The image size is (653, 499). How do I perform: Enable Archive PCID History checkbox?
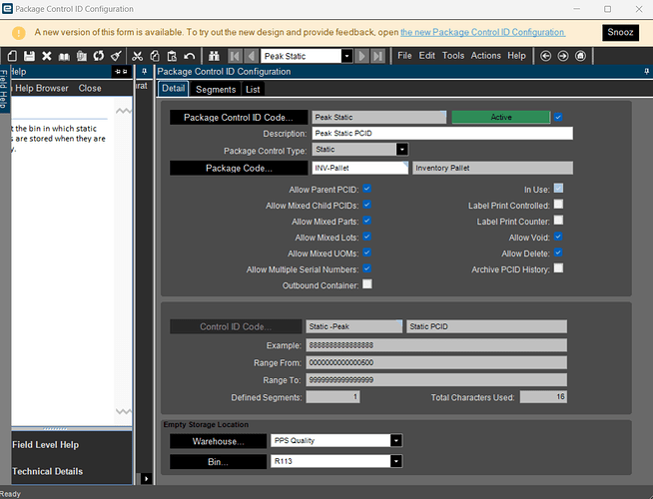558,268
